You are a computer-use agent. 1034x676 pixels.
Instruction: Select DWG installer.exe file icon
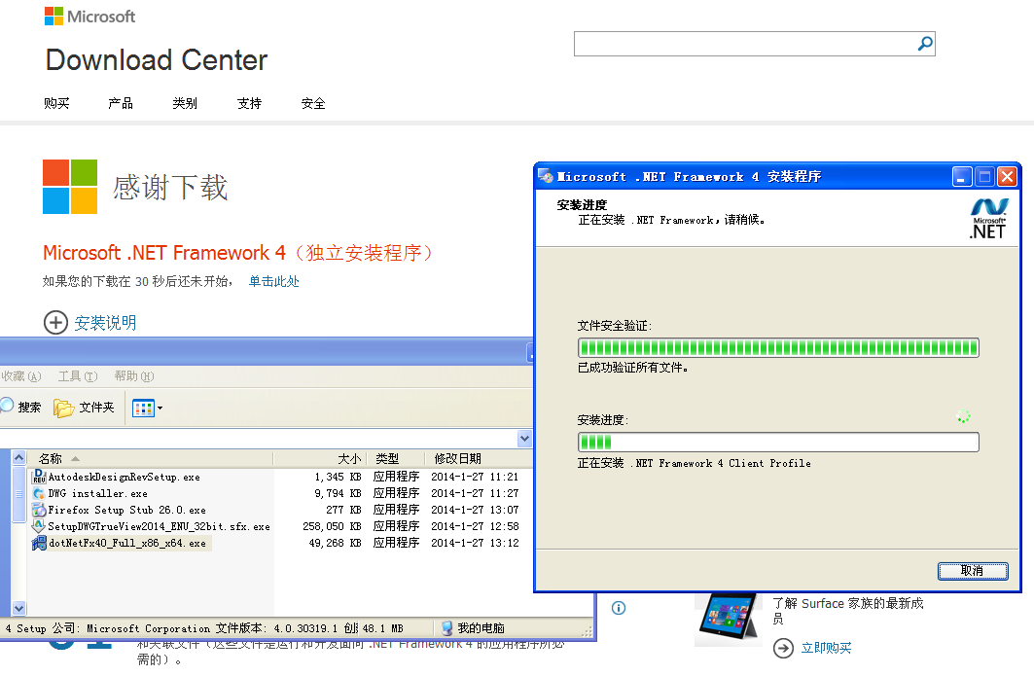click(39, 493)
